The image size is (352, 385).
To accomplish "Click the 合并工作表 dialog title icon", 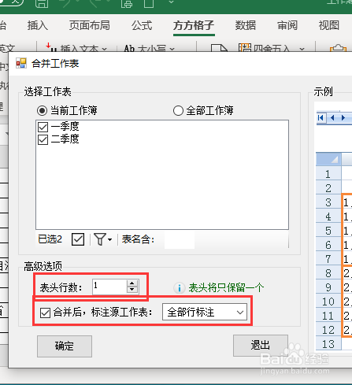I will 21,63.
